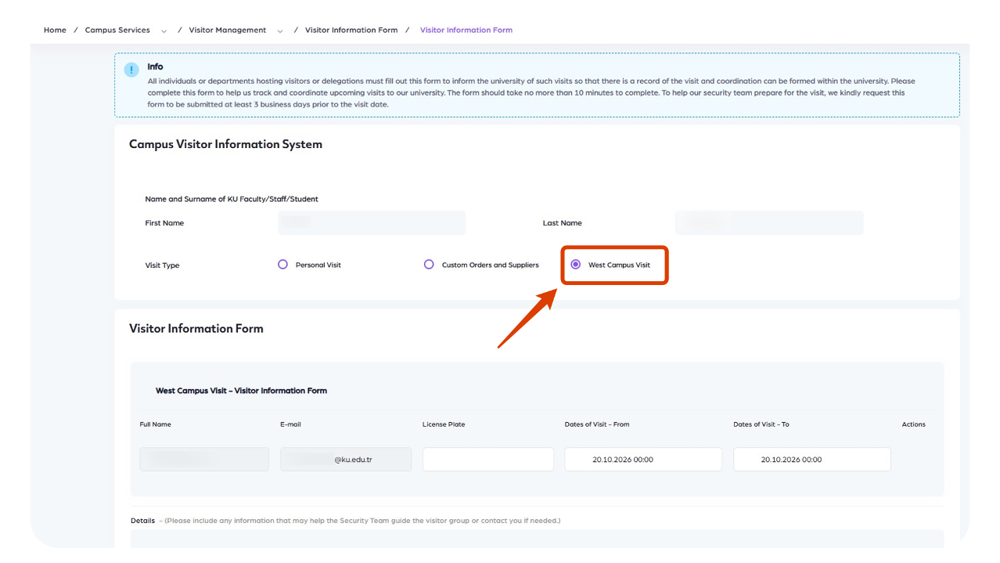Viewport: 1000px width, 563px height.
Task: Open the gray Visitor Information Form breadcrumb
Action: point(351,30)
